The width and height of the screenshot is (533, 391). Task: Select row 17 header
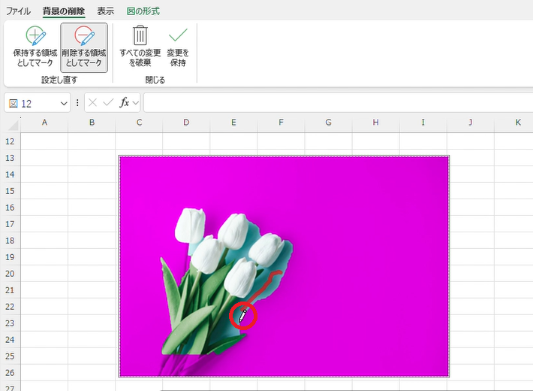click(11, 224)
